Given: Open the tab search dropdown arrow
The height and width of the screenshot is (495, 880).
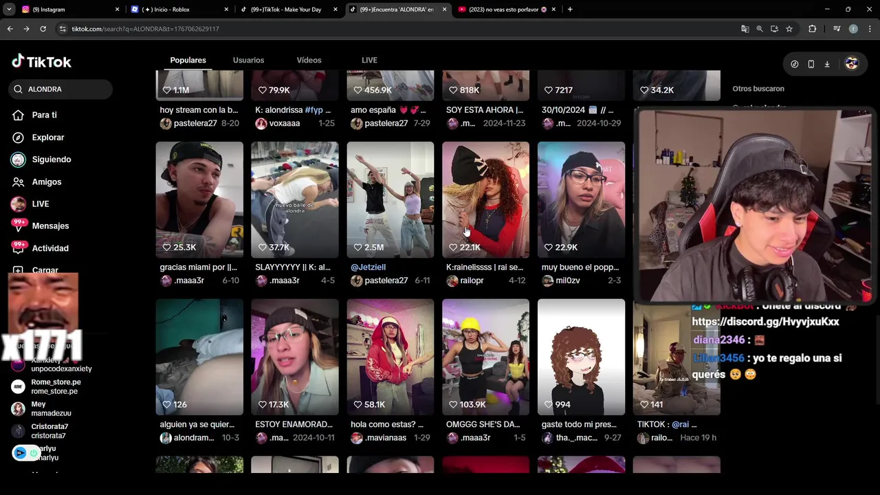Looking at the screenshot, I should [x=9, y=10].
